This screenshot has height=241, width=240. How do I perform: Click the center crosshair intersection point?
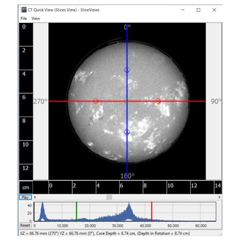coord(127,101)
